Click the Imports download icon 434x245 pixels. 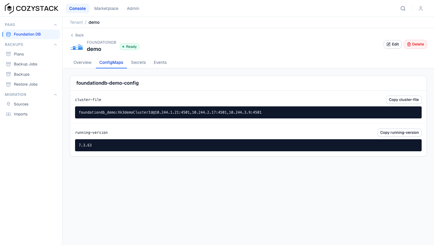[8, 114]
